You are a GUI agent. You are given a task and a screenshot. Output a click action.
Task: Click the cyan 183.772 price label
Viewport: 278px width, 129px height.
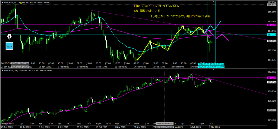click(272, 35)
